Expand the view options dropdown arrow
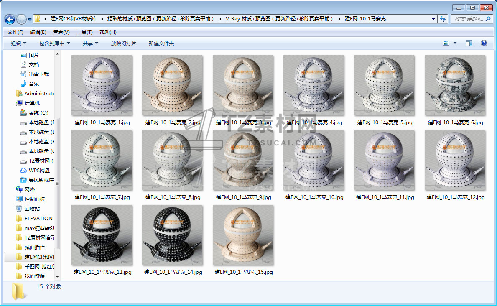This screenshot has height=306, width=497. click(x=455, y=43)
